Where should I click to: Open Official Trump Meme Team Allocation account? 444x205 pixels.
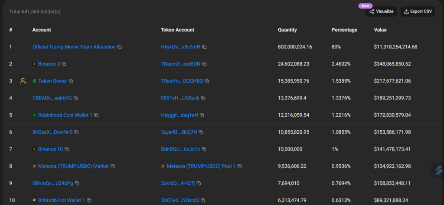click(x=74, y=47)
